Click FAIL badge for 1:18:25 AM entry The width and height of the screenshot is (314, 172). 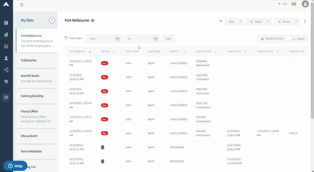tap(104, 133)
